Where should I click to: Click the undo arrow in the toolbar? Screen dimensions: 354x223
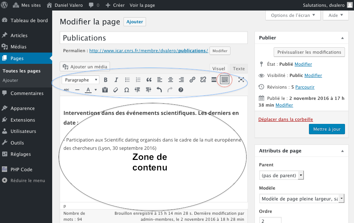[159, 90]
